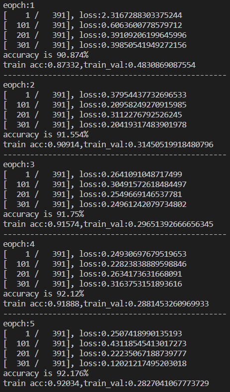The height and width of the screenshot is (392, 230).
Task: Click the accuracy is 92.176% line
Action: [46, 373]
